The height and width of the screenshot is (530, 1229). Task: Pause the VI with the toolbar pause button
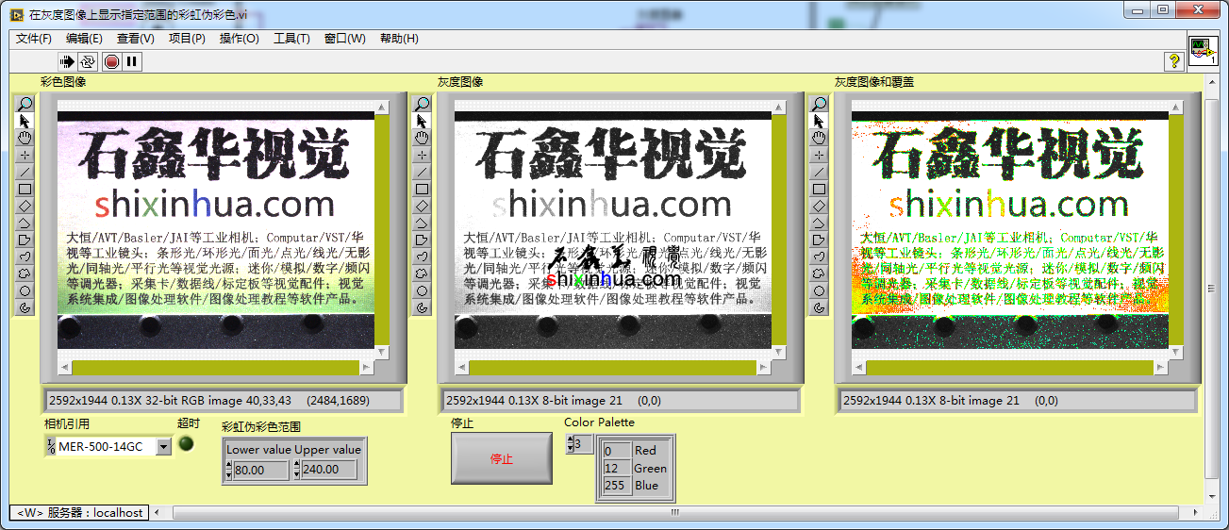132,61
